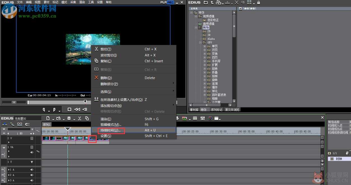Click the PLR player mode button
This screenshot has width=351, height=185.
point(163,2)
